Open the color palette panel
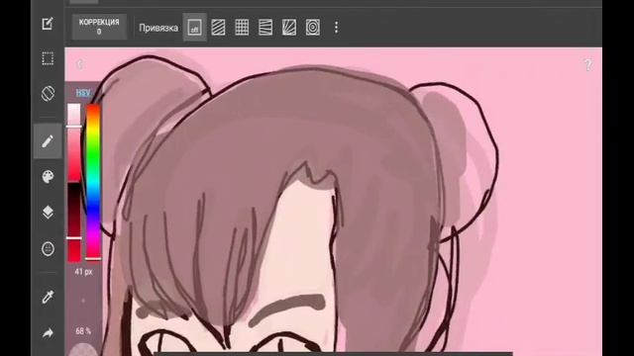Image resolution: width=634 pixels, height=356 pixels. pos(48,177)
